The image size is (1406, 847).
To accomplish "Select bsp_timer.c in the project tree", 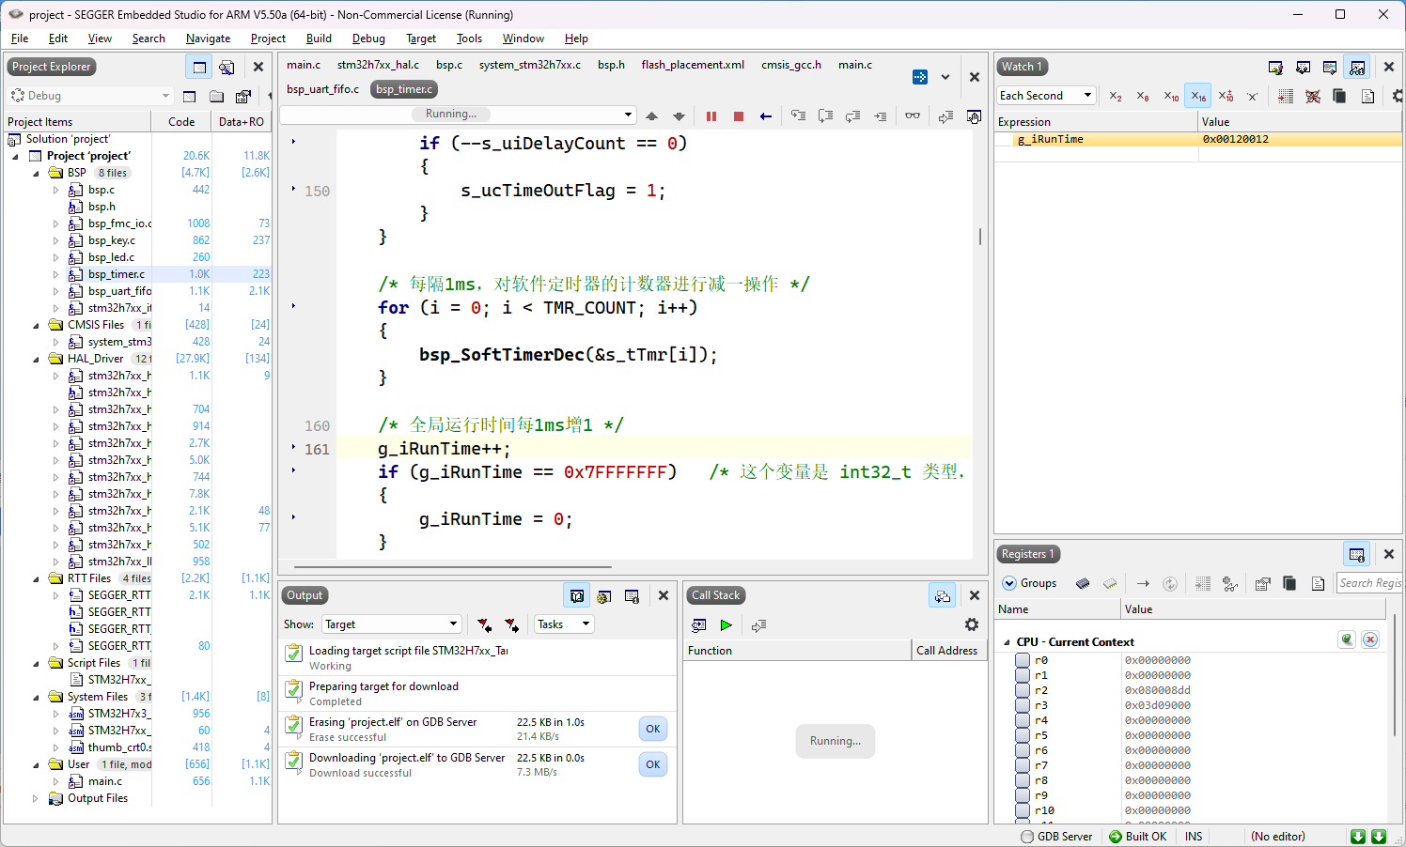I will pos(117,274).
